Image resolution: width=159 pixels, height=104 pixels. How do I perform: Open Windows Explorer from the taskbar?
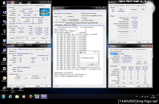pos(17,97)
